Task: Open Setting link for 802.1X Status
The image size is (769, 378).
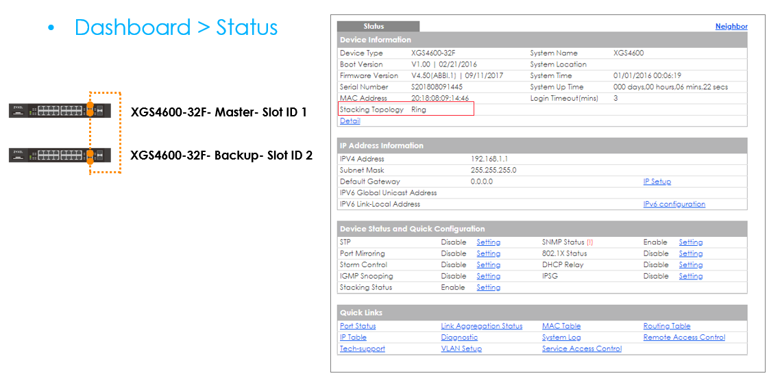Action: pyautogui.click(x=691, y=253)
